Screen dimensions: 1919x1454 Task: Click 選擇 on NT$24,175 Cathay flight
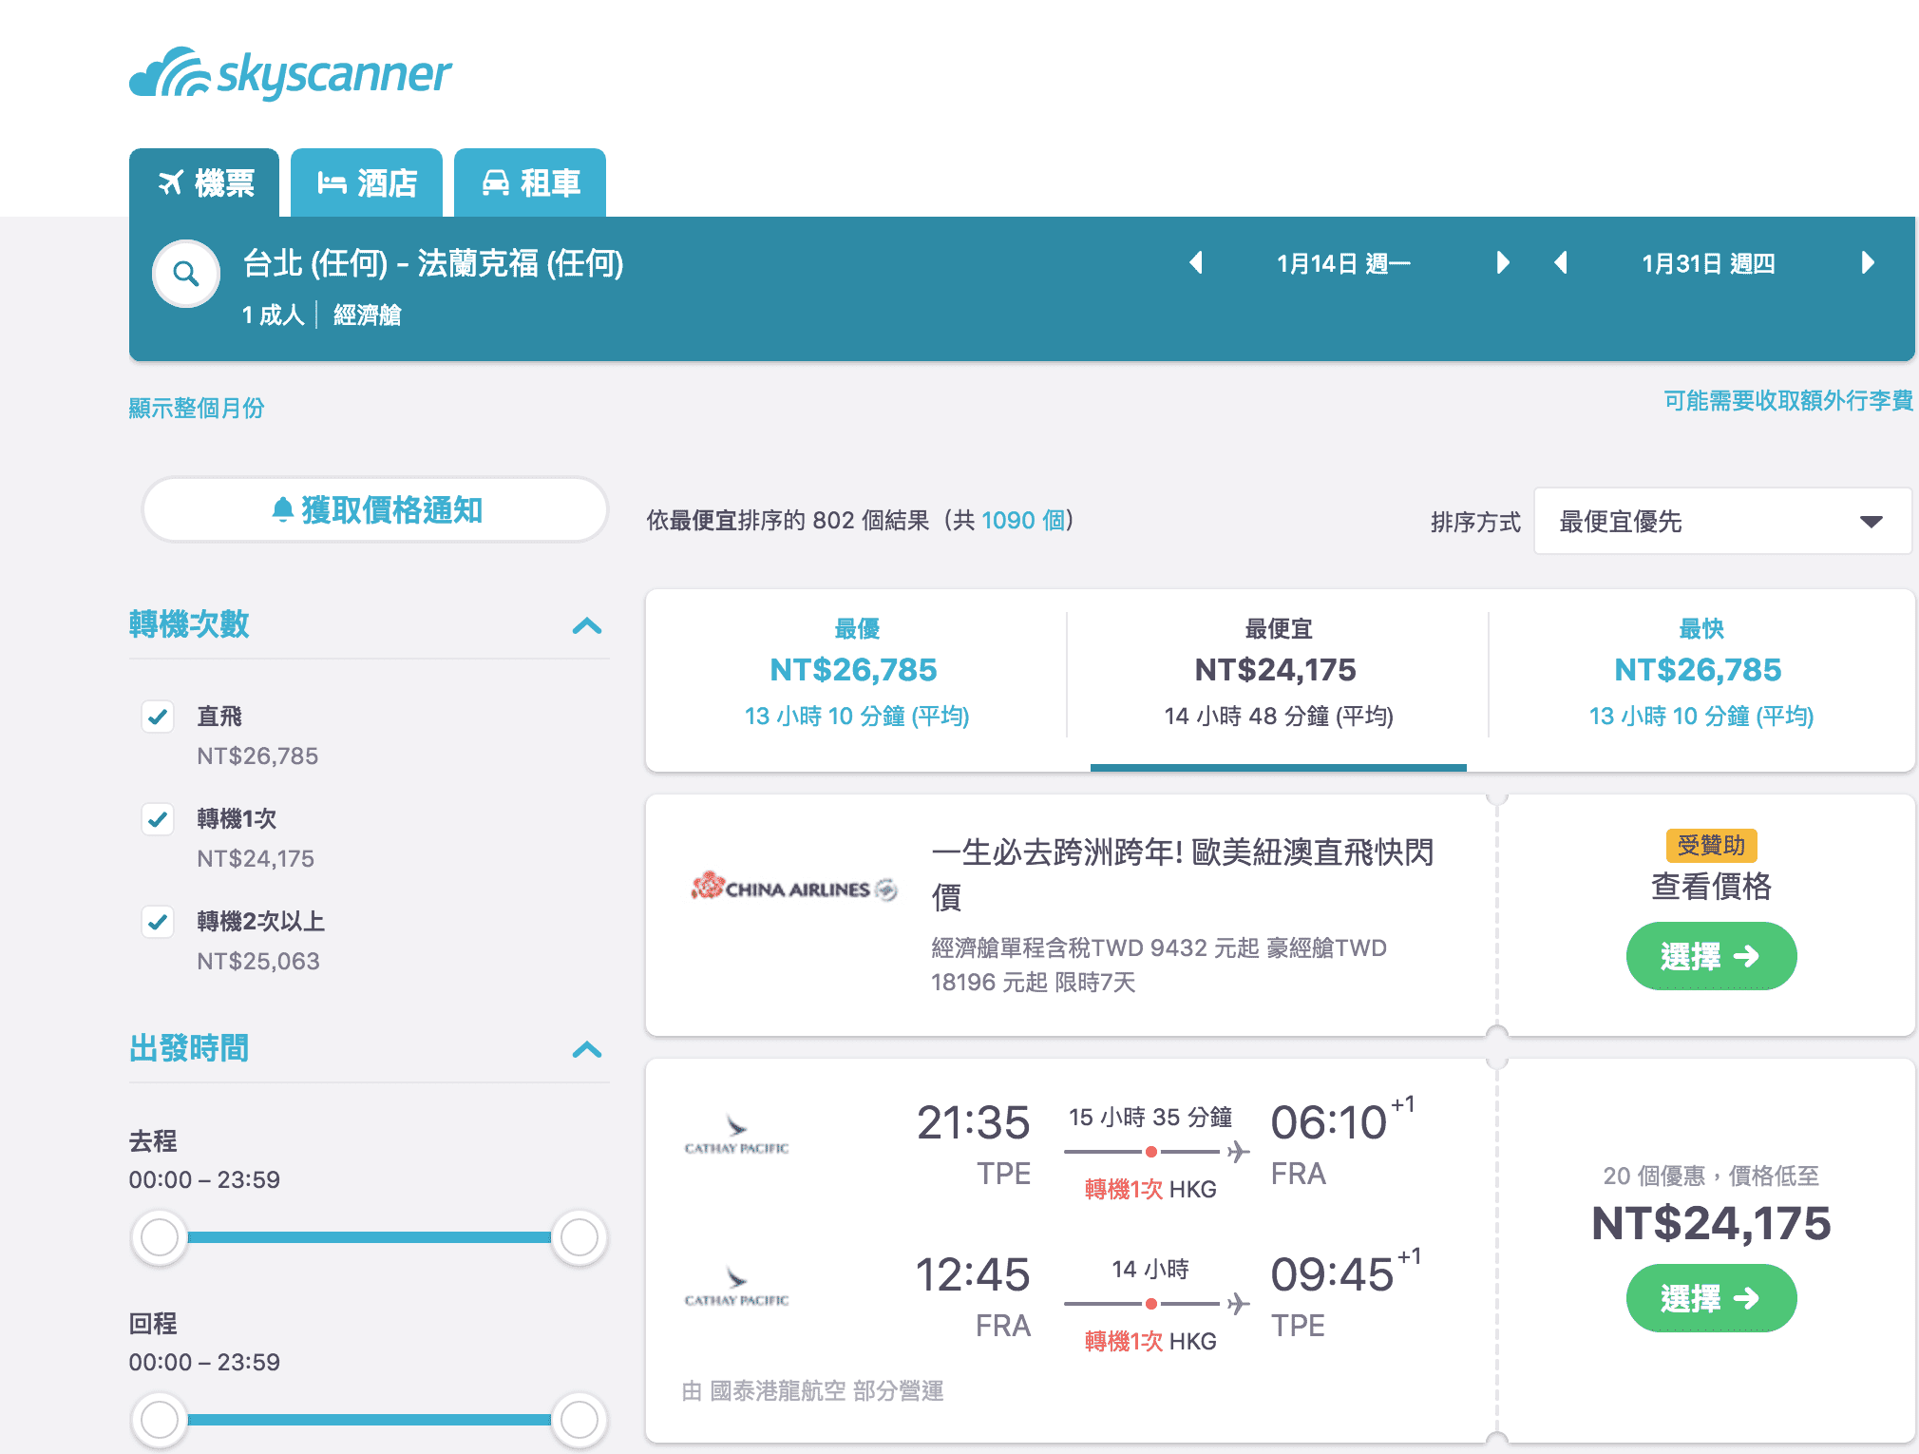point(1711,1298)
